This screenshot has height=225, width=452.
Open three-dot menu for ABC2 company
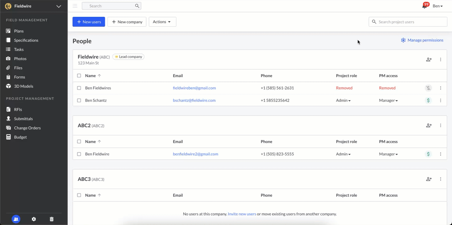pos(440,125)
